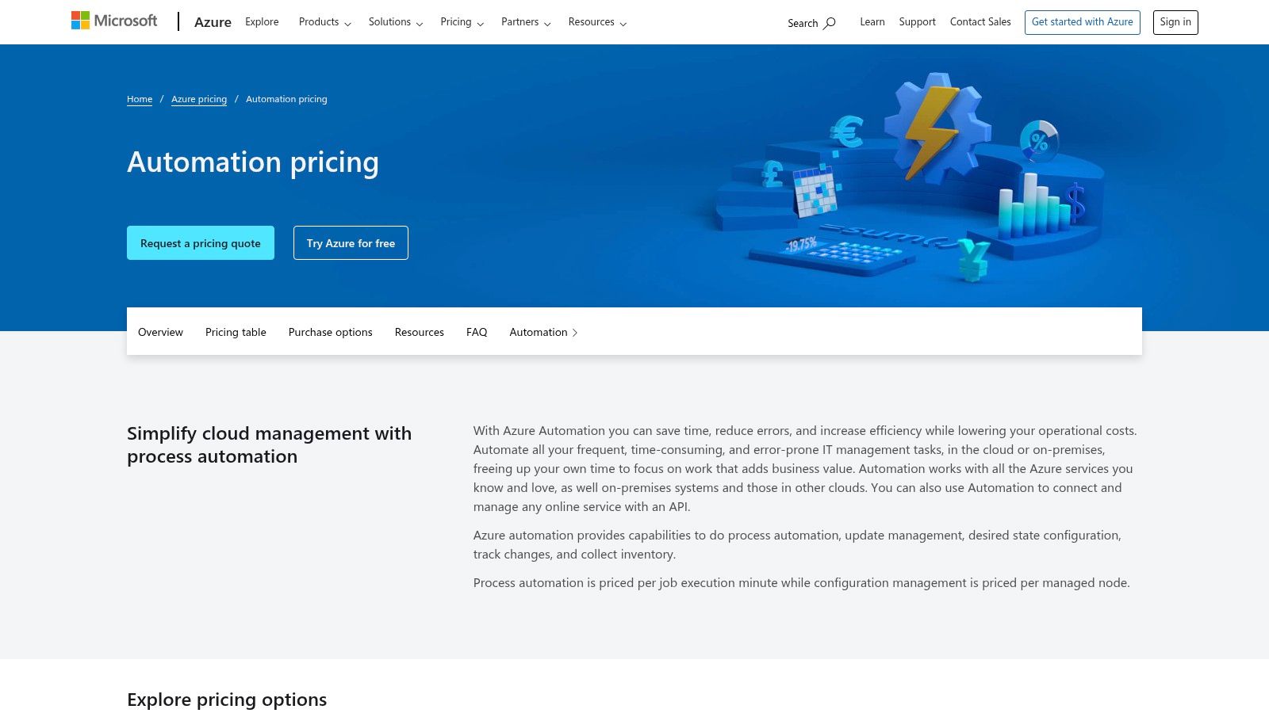Click Get started with Azure button
The height and width of the screenshot is (713, 1269).
click(x=1083, y=22)
